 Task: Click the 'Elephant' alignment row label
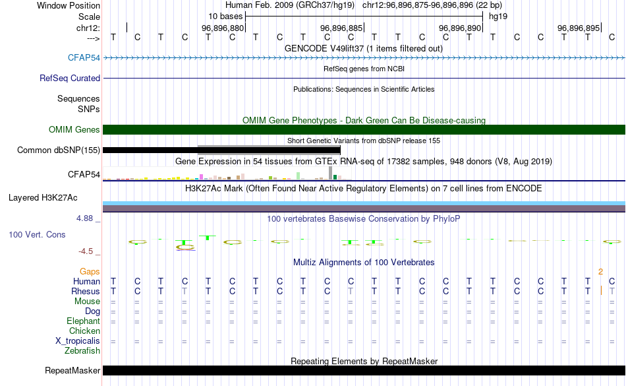point(83,321)
